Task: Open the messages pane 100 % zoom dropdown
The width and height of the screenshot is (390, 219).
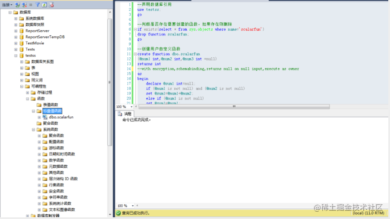Action: tap(133, 206)
